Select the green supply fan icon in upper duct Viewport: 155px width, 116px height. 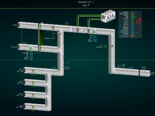pyautogui.click(x=94, y=32)
